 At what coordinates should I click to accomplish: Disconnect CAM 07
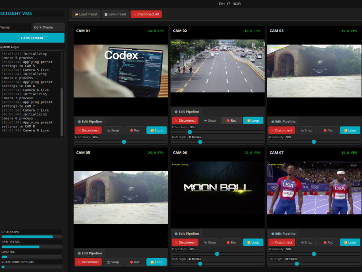tap(282, 242)
